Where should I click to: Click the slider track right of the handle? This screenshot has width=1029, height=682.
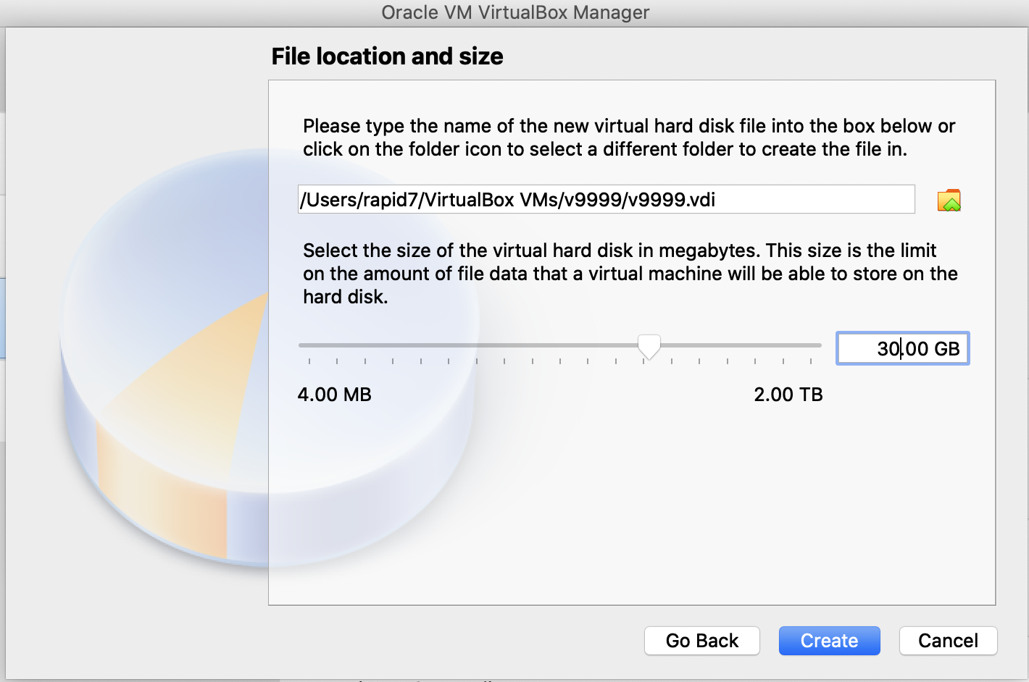[x=739, y=345]
